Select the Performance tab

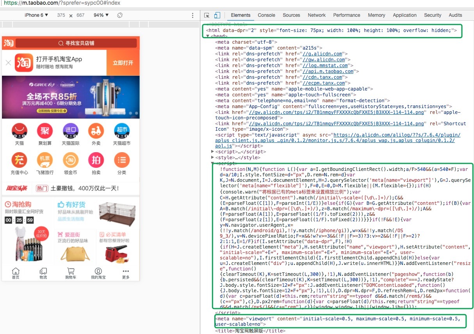click(x=347, y=15)
